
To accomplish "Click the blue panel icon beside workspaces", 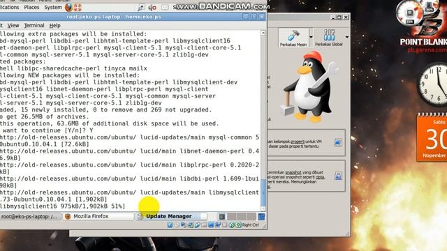I will coord(261,217).
